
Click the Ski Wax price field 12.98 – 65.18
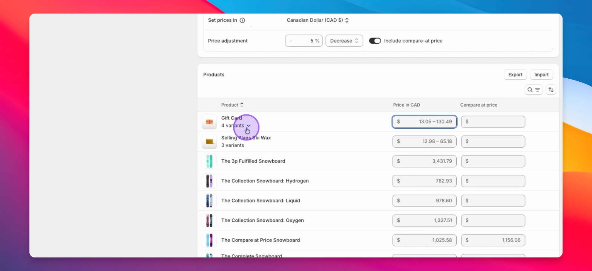(425, 142)
